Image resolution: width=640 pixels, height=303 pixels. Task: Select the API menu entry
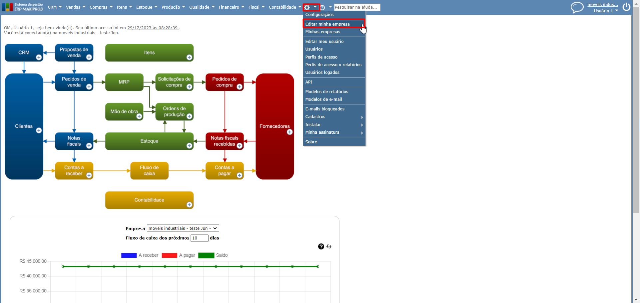[334, 82]
